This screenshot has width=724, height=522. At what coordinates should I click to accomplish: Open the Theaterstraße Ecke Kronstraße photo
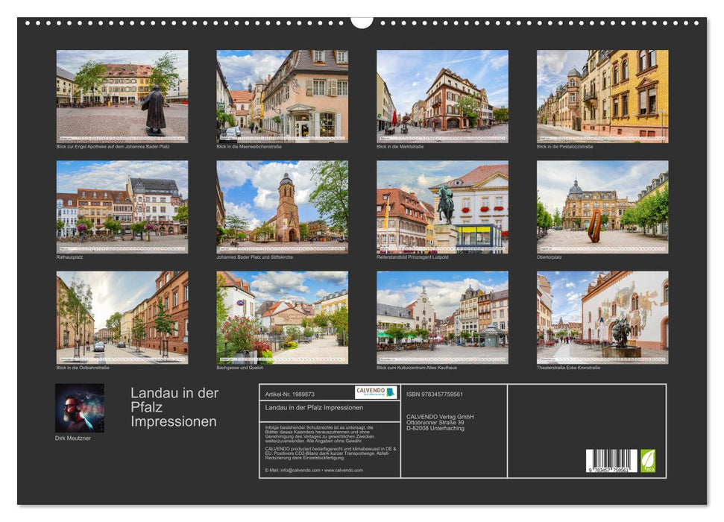click(x=602, y=317)
